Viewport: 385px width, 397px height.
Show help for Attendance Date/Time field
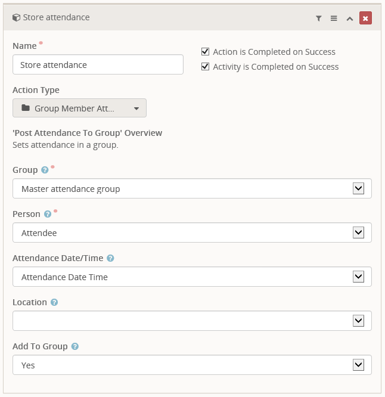110,259
